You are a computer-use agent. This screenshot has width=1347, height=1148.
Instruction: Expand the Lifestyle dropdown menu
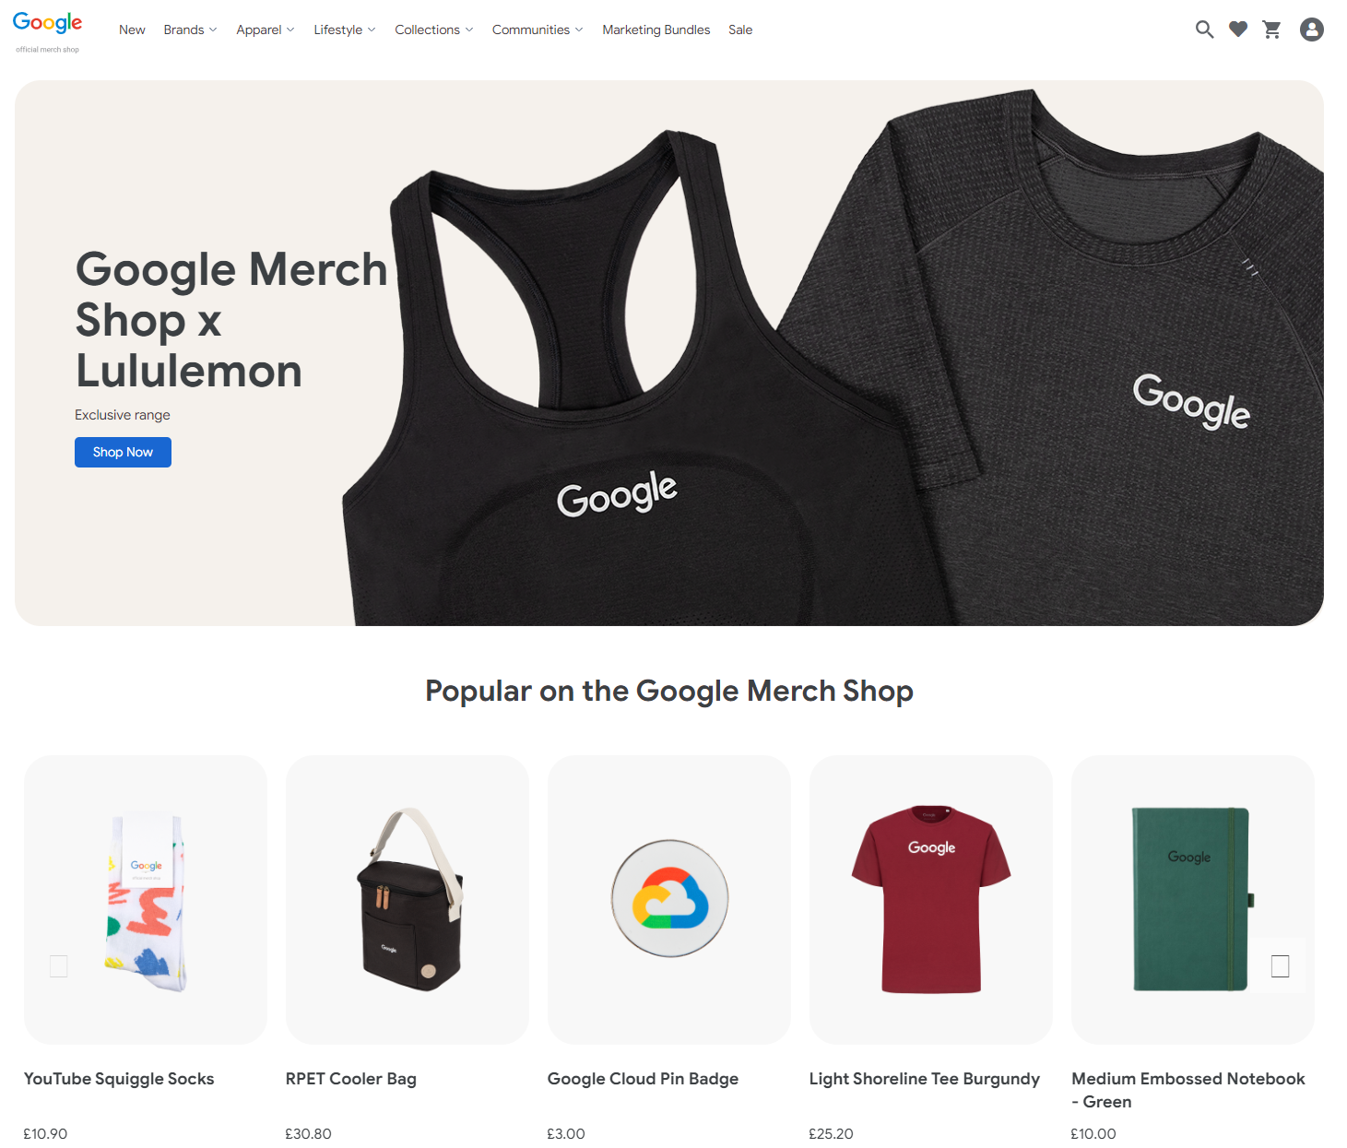(345, 30)
